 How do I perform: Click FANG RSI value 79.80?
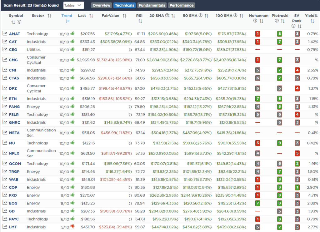(x=140, y=106)
